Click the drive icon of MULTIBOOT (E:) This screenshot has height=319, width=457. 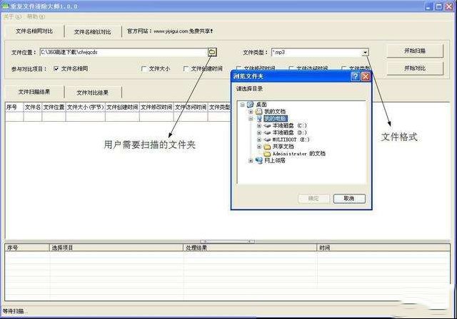point(267,140)
